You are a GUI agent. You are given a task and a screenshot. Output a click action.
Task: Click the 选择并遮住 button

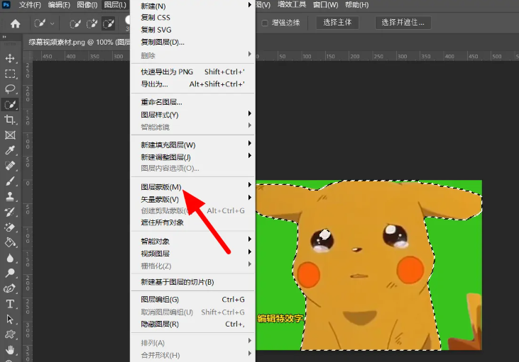[x=403, y=23]
